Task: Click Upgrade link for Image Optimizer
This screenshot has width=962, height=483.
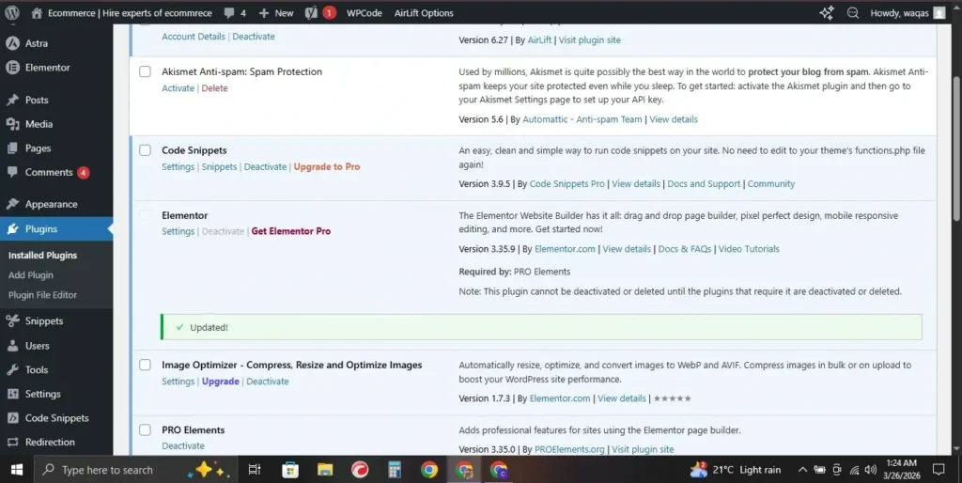Action: click(220, 382)
